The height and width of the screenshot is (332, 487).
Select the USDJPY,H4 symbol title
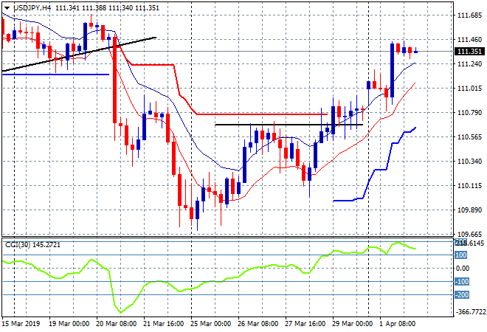point(32,8)
